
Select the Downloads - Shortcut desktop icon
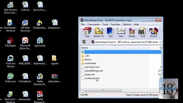10,25
